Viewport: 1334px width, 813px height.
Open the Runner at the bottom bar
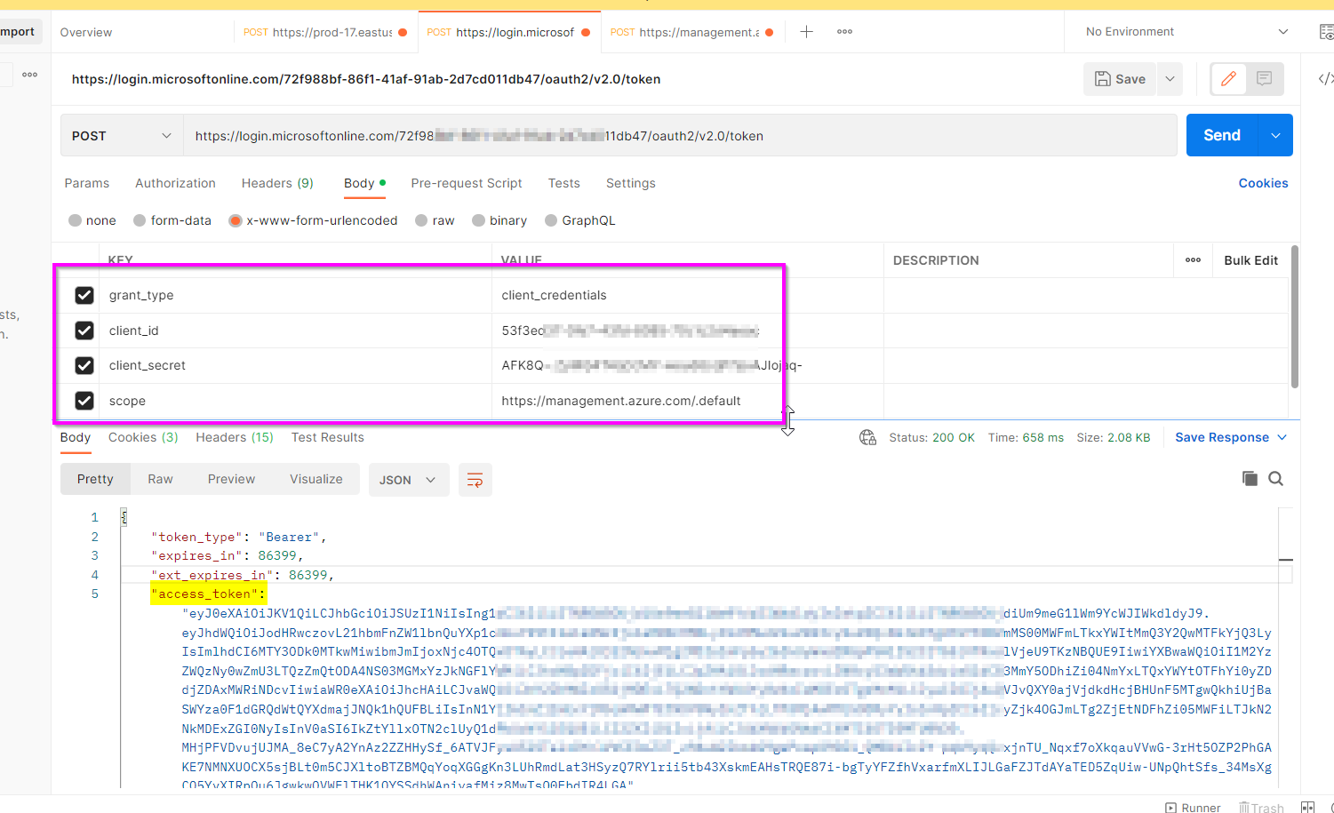click(x=1193, y=806)
